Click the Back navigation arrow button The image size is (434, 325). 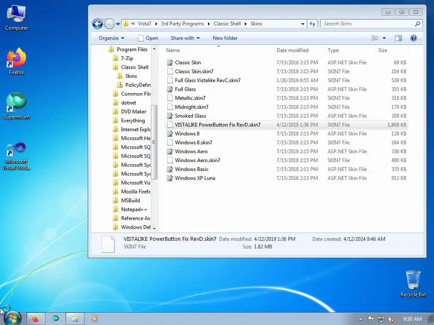97,24
